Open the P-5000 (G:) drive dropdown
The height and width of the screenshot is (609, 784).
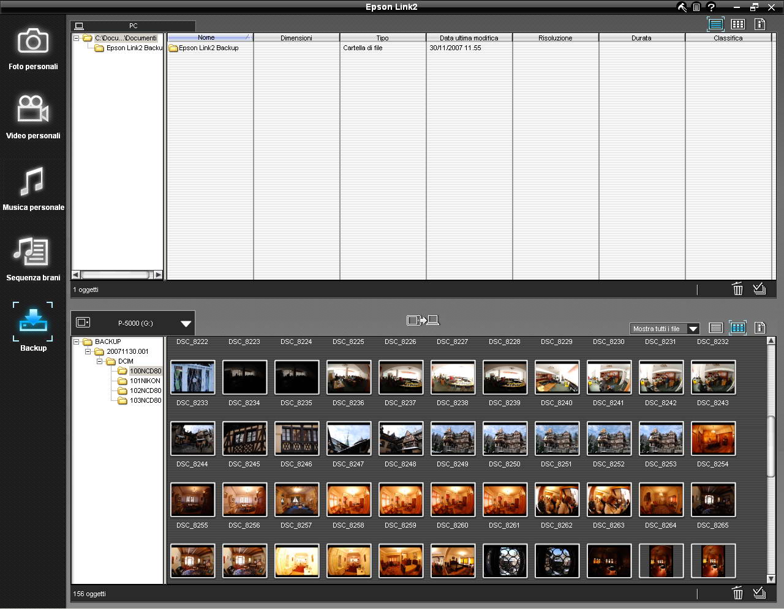click(186, 323)
